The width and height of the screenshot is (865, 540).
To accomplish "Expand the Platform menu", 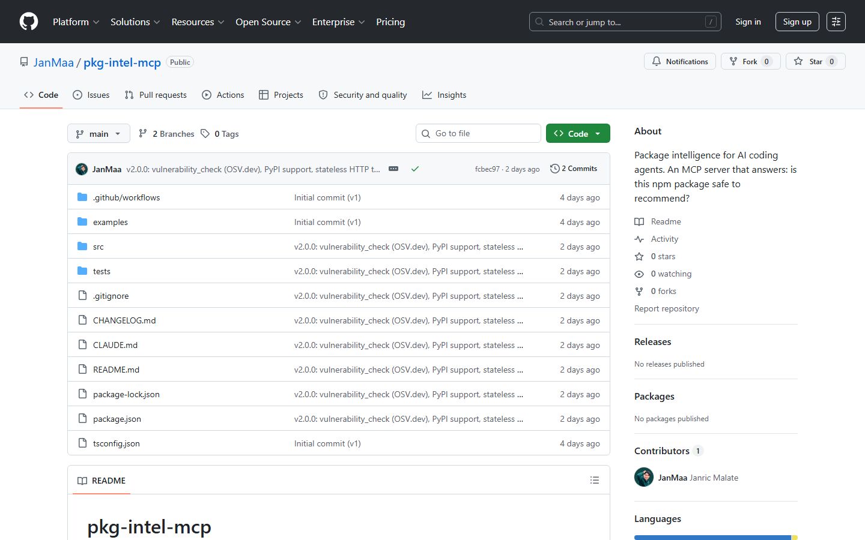I will [x=76, y=22].
